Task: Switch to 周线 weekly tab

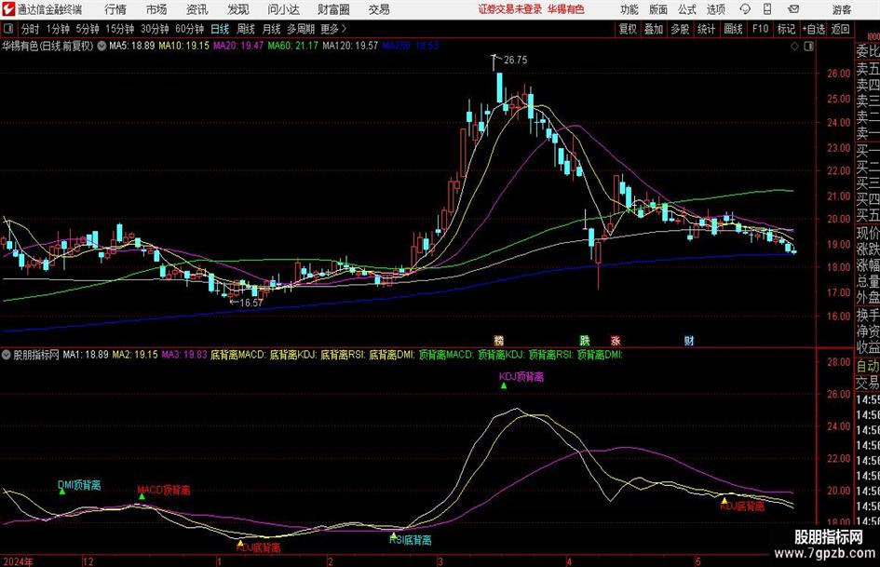Action: coord(246,29)
